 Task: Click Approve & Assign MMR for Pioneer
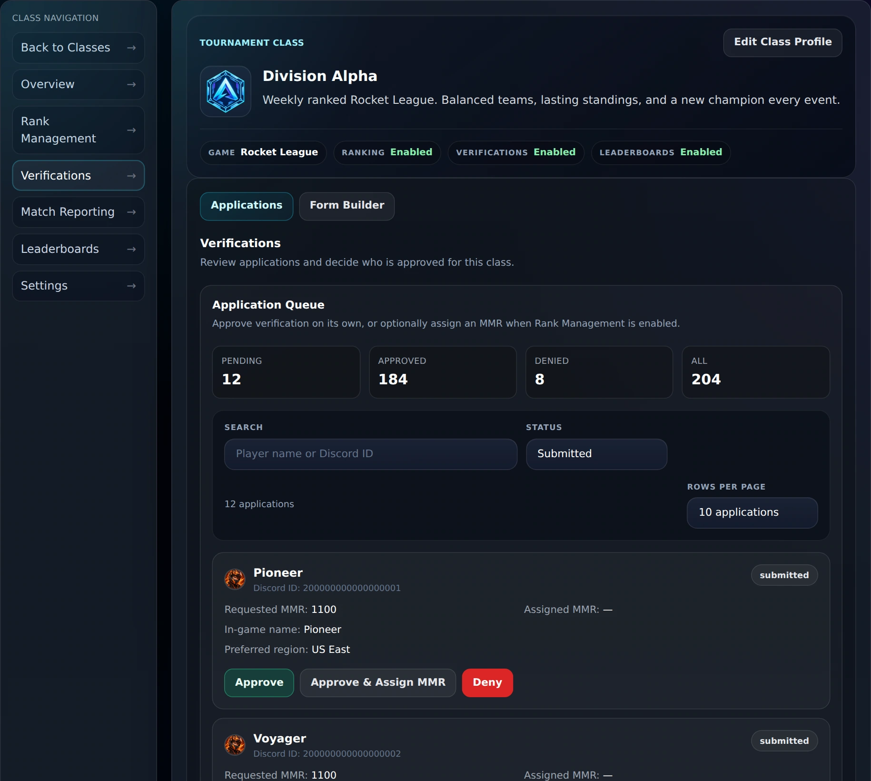tap(378, 682)
